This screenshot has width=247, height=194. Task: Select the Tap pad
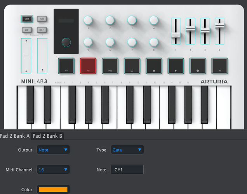pyautogui.click(x=219, y=66)
